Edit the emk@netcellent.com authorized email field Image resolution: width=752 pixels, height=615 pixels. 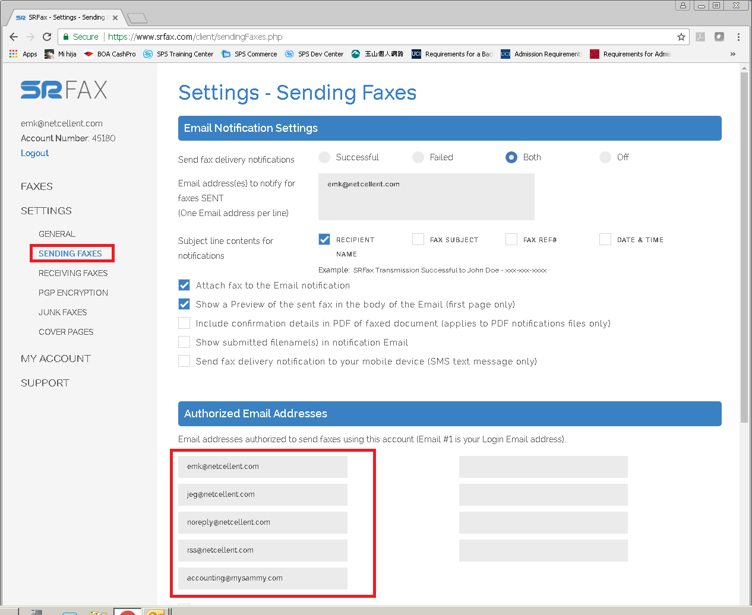pyautogui.click(x=263, y=467)
